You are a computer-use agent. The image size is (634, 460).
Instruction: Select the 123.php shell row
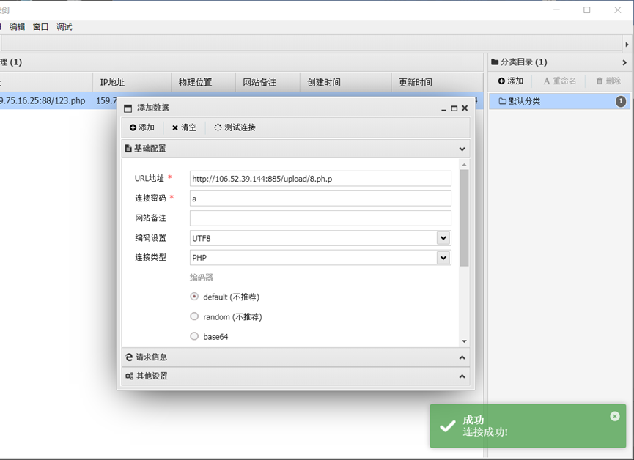click(58, 100)
